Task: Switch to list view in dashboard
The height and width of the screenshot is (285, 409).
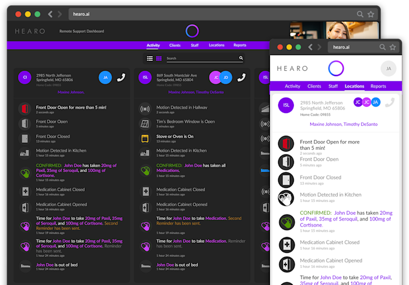Action: (x=150, y=59)
